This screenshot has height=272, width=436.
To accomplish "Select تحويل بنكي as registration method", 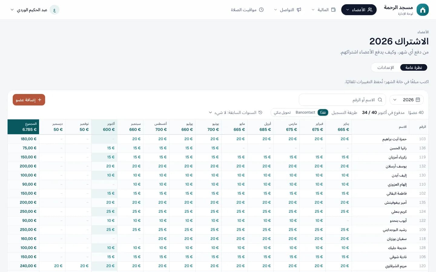I will (x=282, y=112).
